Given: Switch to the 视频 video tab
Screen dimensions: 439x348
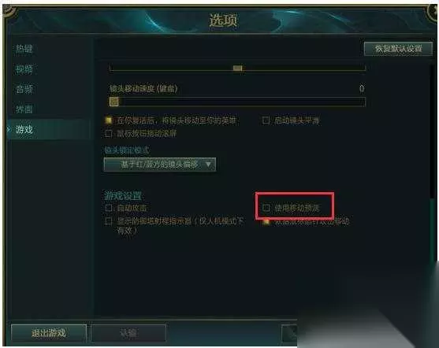Looking at the screenshot, I should (24, 68).
